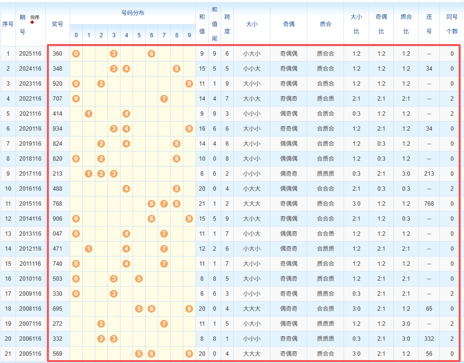Click the 连号 value 768
The image size is (464, 363).
click(429, 204)
